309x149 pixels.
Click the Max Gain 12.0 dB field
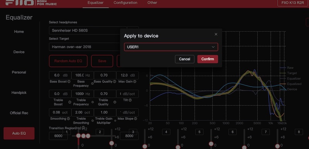click(127, 75)
